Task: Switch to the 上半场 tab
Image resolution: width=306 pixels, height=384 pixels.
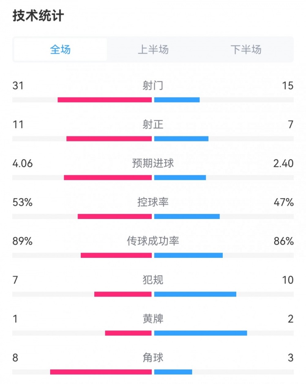Action: 153,50
